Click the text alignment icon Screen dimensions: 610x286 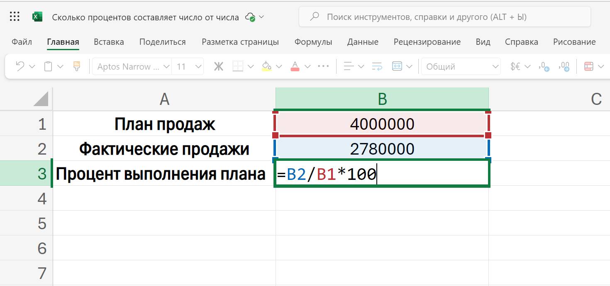[349, 66]
